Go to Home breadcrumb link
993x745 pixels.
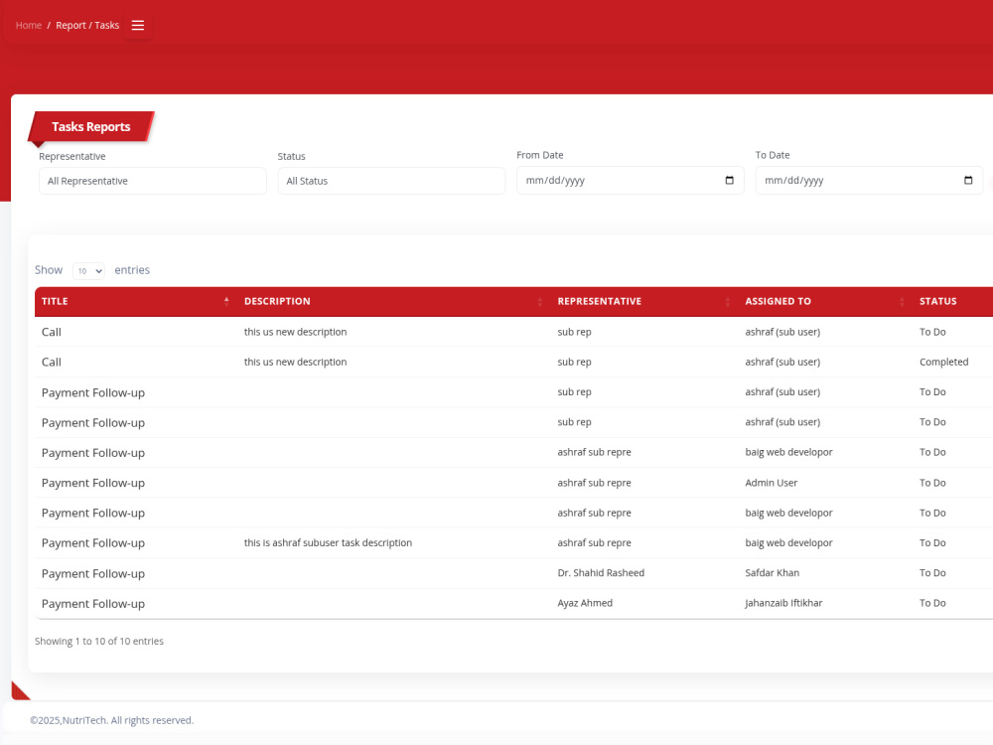29,26
